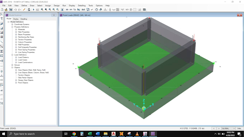The width and height of the screenshot is (244, 137).
Task: Expand the Slab Properties node
Action: (16, 32)
